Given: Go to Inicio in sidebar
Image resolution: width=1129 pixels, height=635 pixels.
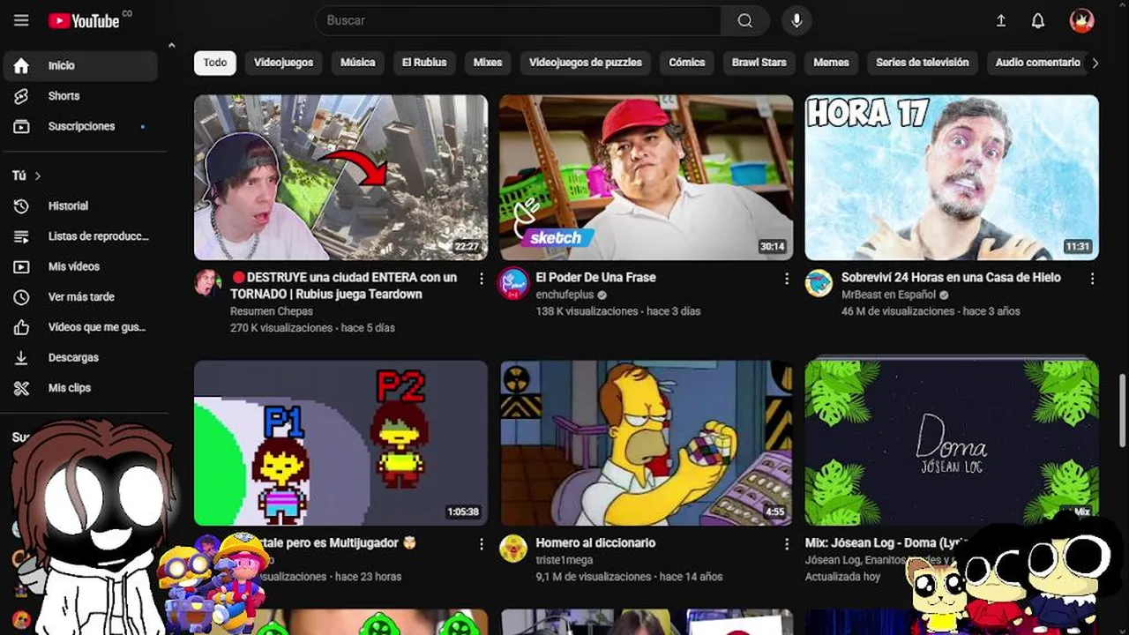Looking at the screenshot, I should click(x=79, y=65).
